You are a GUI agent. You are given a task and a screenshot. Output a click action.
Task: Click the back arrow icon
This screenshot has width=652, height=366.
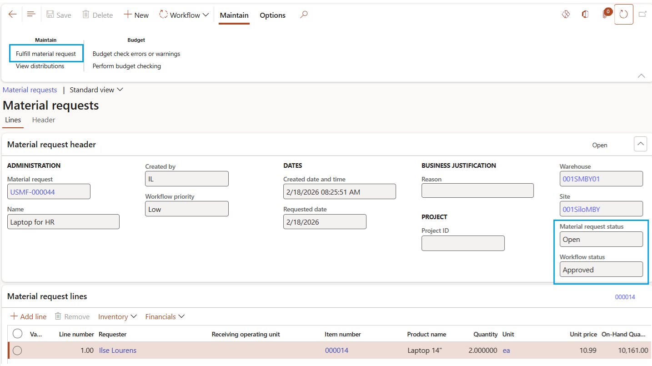(x=12, y=15)
